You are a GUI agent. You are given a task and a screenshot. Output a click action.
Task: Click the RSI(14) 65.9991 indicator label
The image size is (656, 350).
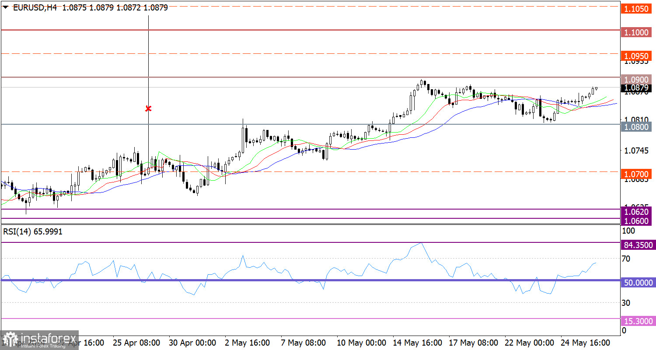click(33, 232)
